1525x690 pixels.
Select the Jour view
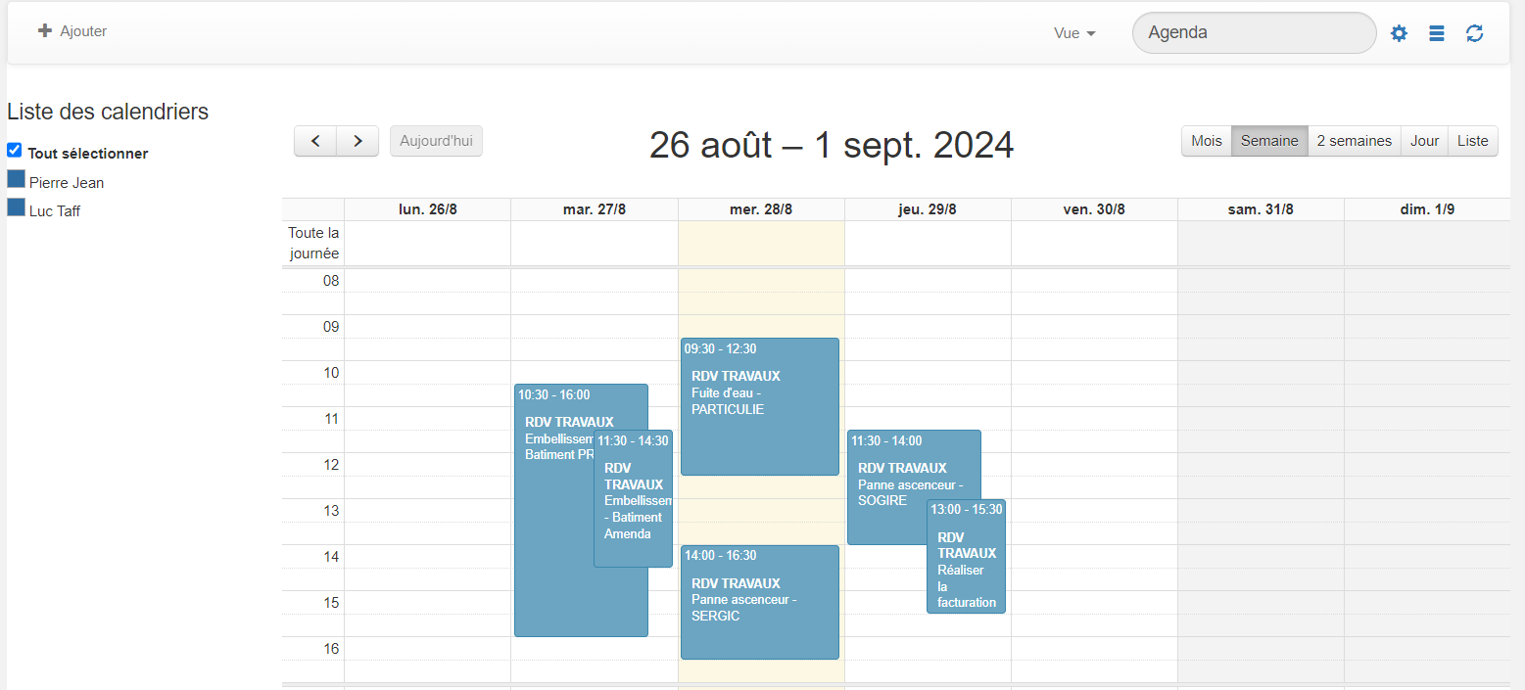tap(1424, 141)
